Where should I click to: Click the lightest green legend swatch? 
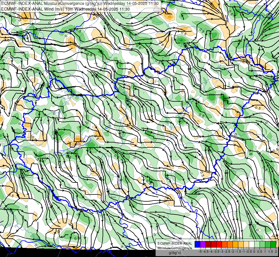pos(257,244)
